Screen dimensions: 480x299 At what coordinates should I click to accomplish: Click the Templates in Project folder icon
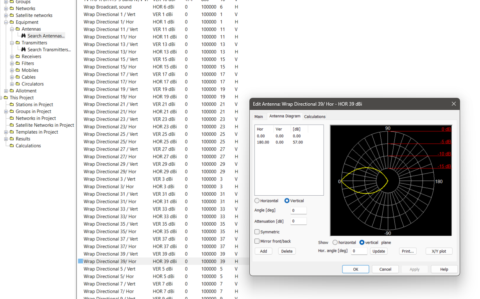click(x=12, y=132)
